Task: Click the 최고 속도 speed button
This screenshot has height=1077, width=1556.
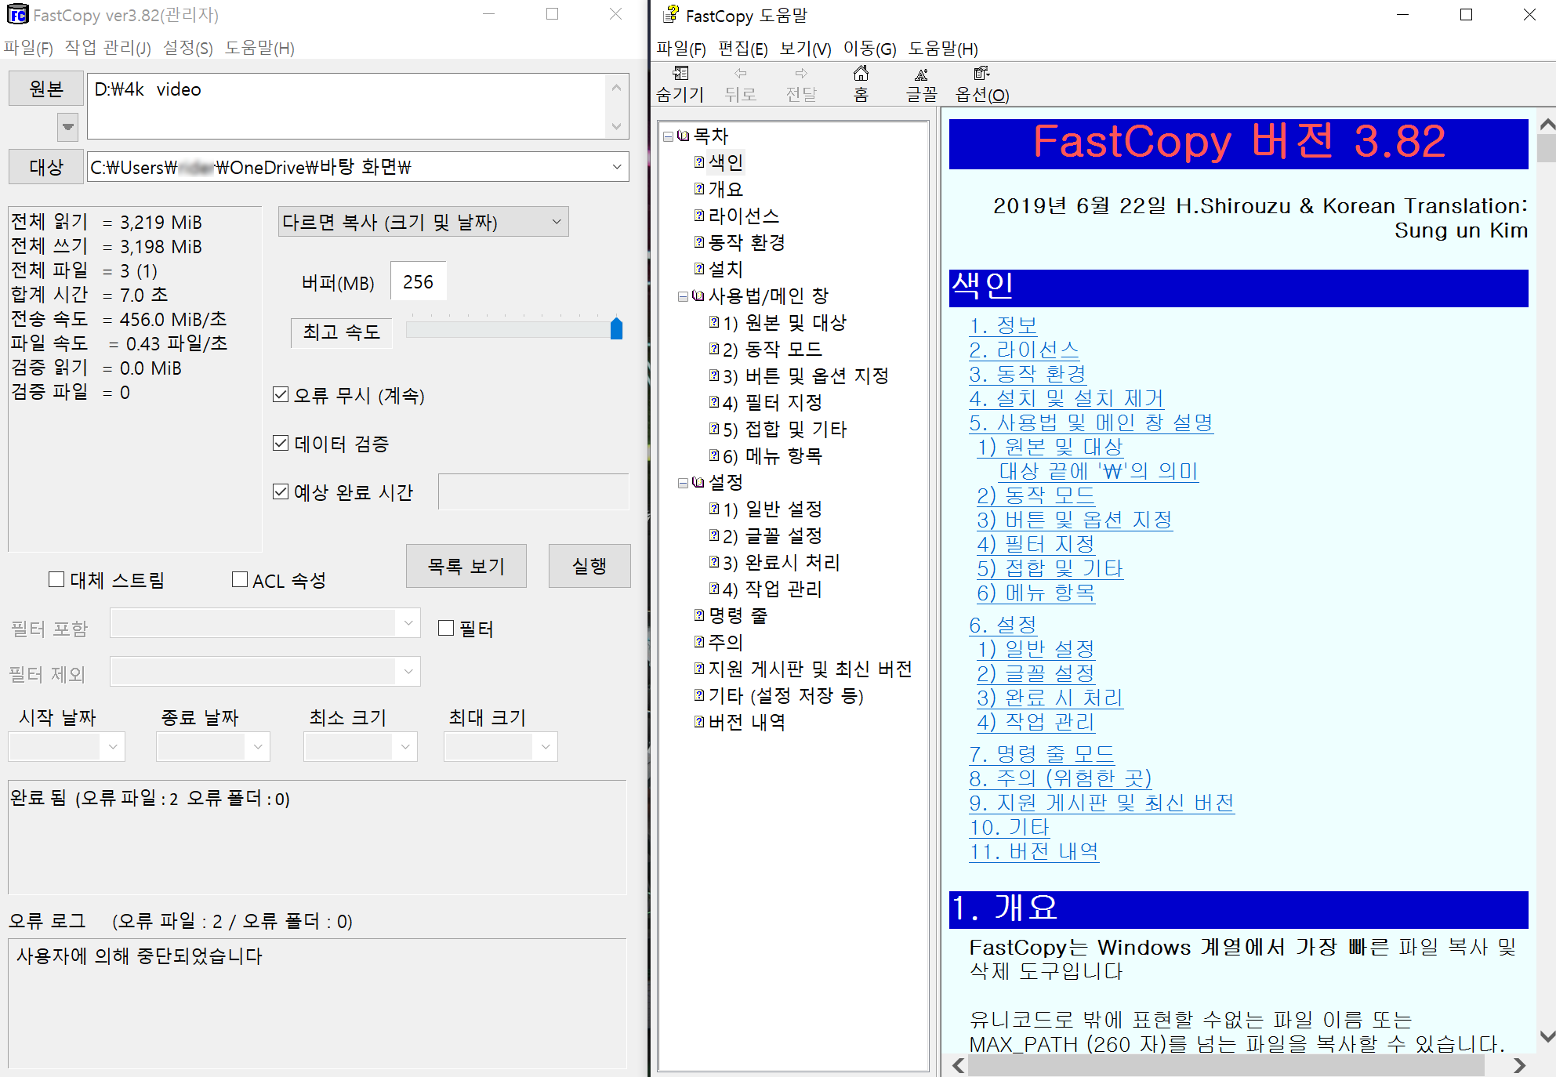Action: click(341, 332)
